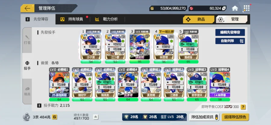The image size is (271, 125).
Task: Expand the card count chevron
Action: coord(95,117)
